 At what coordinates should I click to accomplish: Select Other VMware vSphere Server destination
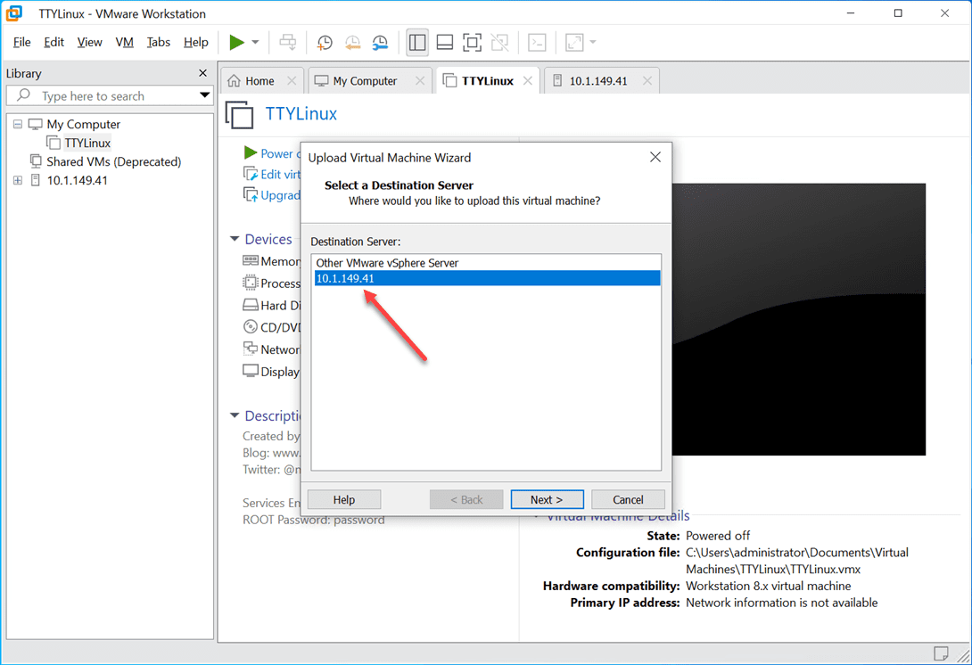(x=487, y=263)
